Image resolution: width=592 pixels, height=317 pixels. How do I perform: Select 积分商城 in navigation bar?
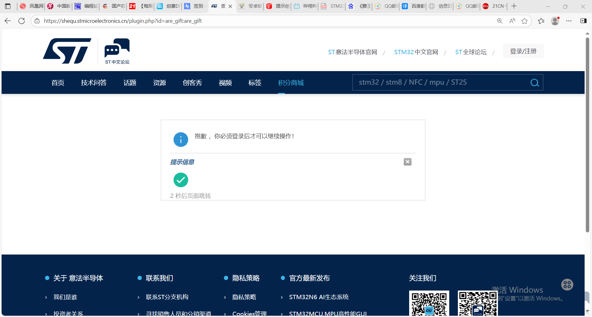point(291,83)
